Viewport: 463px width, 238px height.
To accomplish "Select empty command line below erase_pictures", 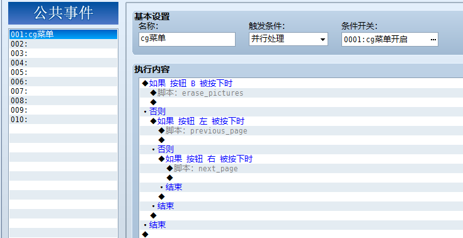I will pos(301,102).
